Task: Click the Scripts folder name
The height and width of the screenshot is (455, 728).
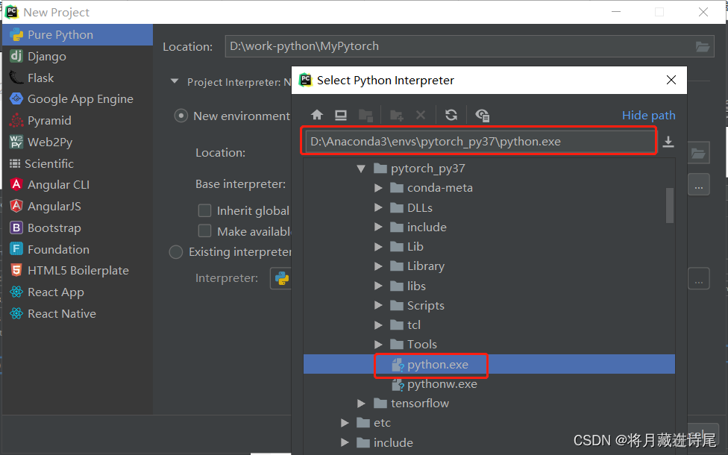Action: click(426, 306)
